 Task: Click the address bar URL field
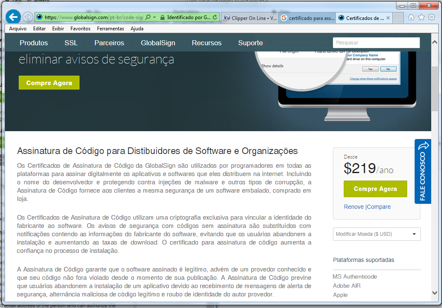tap(94, 17)
